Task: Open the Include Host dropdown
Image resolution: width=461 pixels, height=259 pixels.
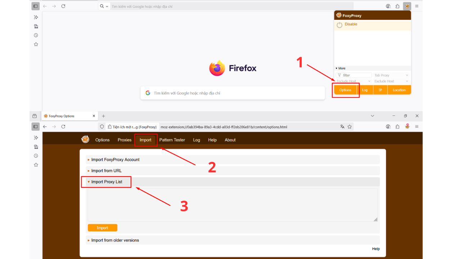Action: pyautogui.click(x=353, y=81)
